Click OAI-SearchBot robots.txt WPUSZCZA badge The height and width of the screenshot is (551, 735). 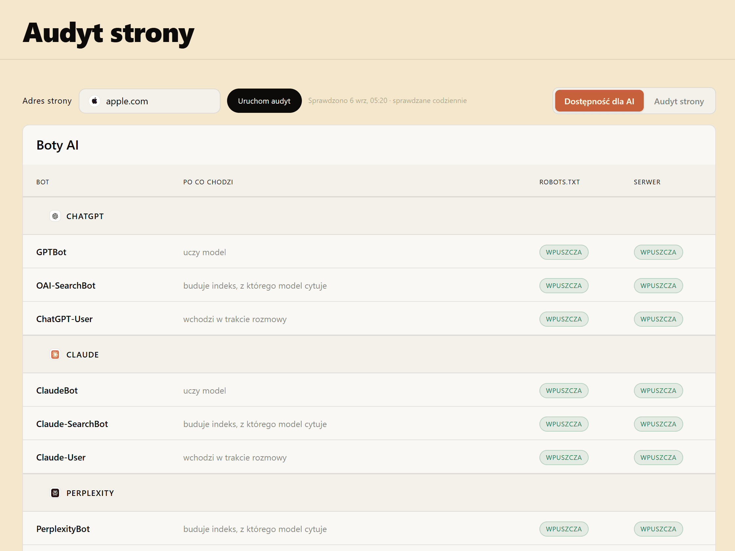click(564, 286)
